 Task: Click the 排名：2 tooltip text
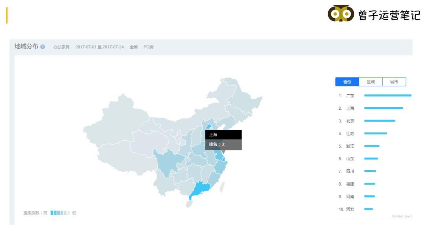(x=217, y=144)
